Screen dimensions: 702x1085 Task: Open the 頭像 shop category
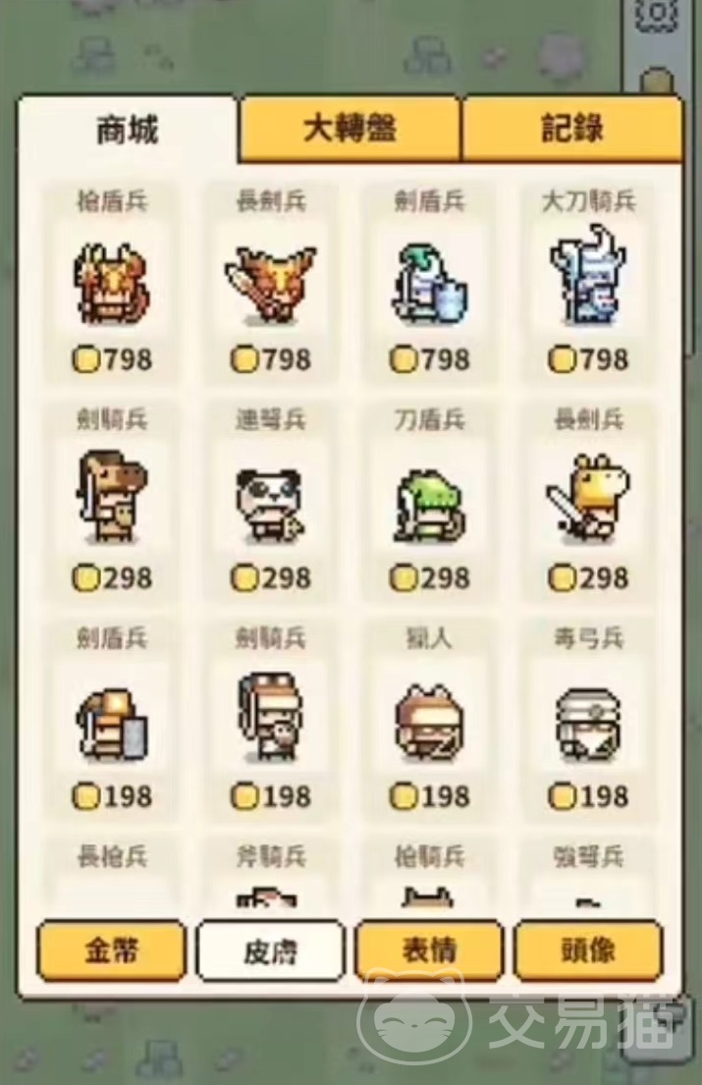(588, 950)
